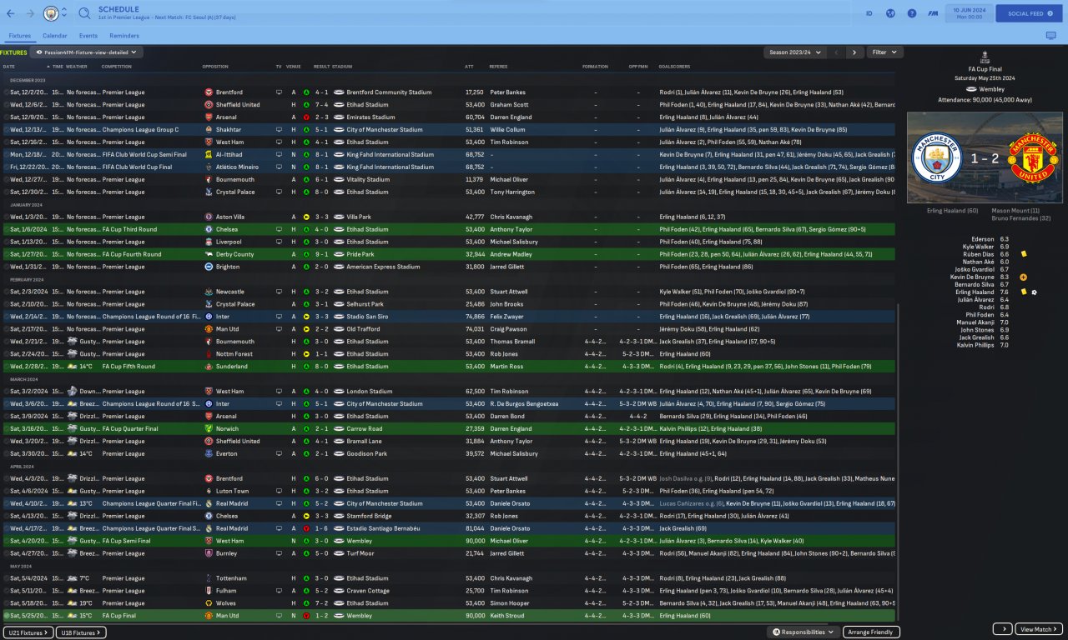The image size is (1068, 640).
Task: Click the FA Cup trophy logo in match panel
Action: 985,57
